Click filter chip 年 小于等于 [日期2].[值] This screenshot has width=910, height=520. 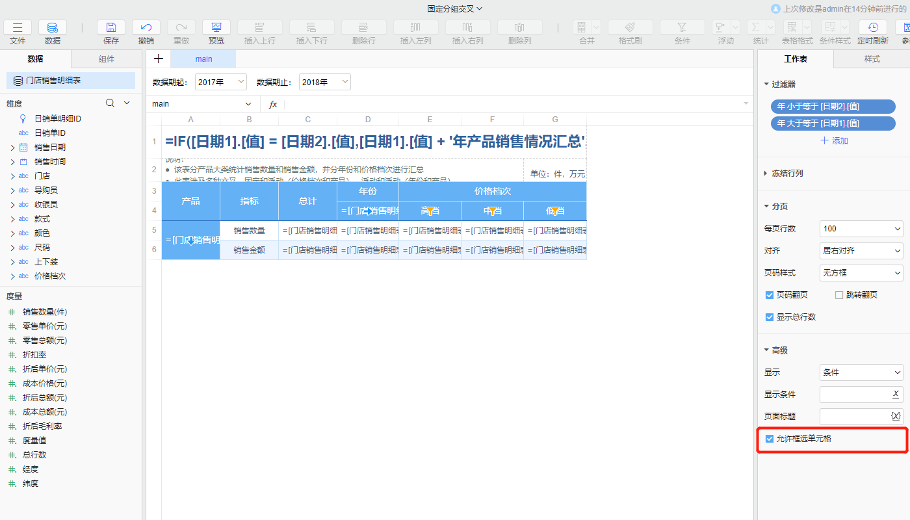(832, 107)
